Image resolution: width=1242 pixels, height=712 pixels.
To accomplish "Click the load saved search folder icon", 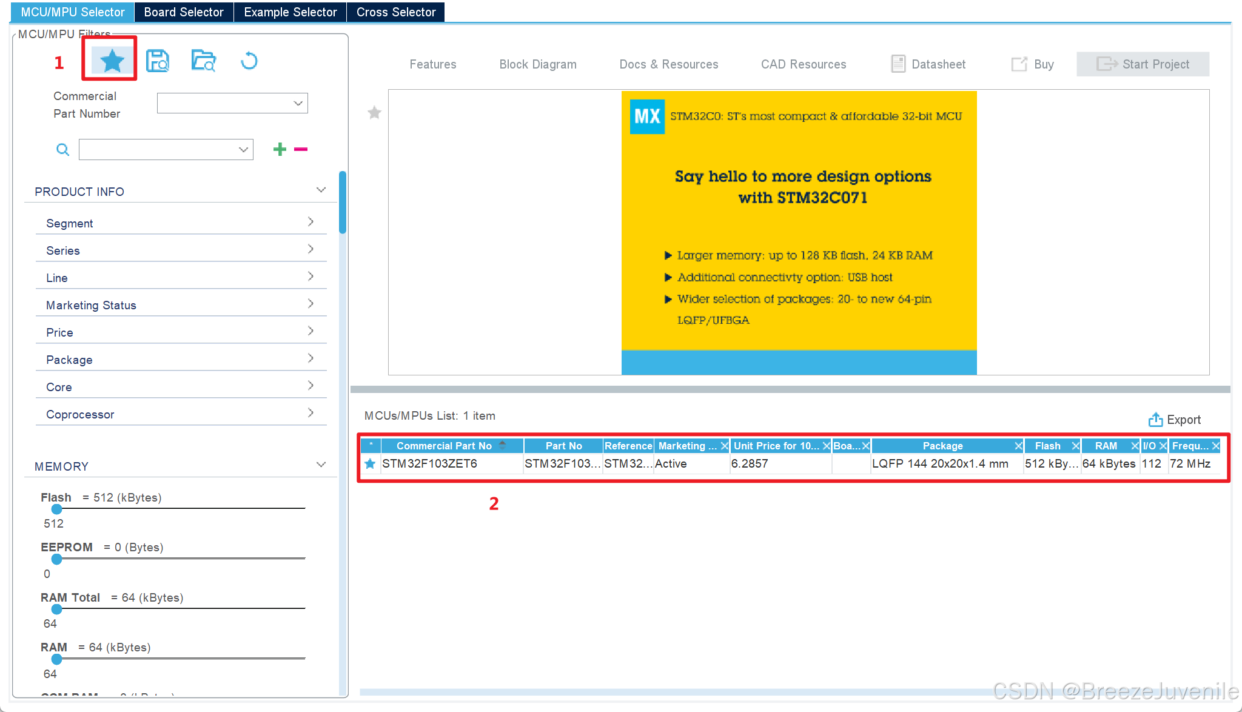I will pyautogui.click(x=204, y=61).
